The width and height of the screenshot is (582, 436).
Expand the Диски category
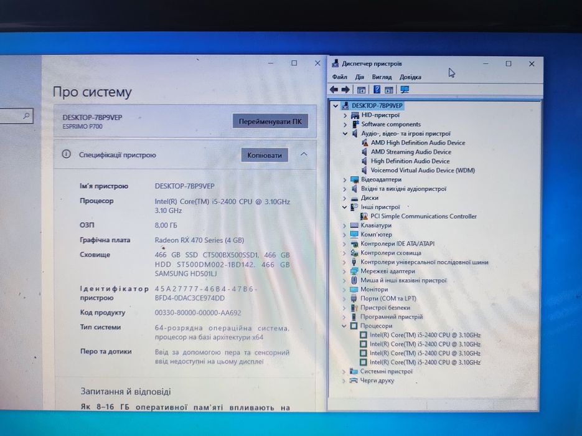[x=345, y=198]
